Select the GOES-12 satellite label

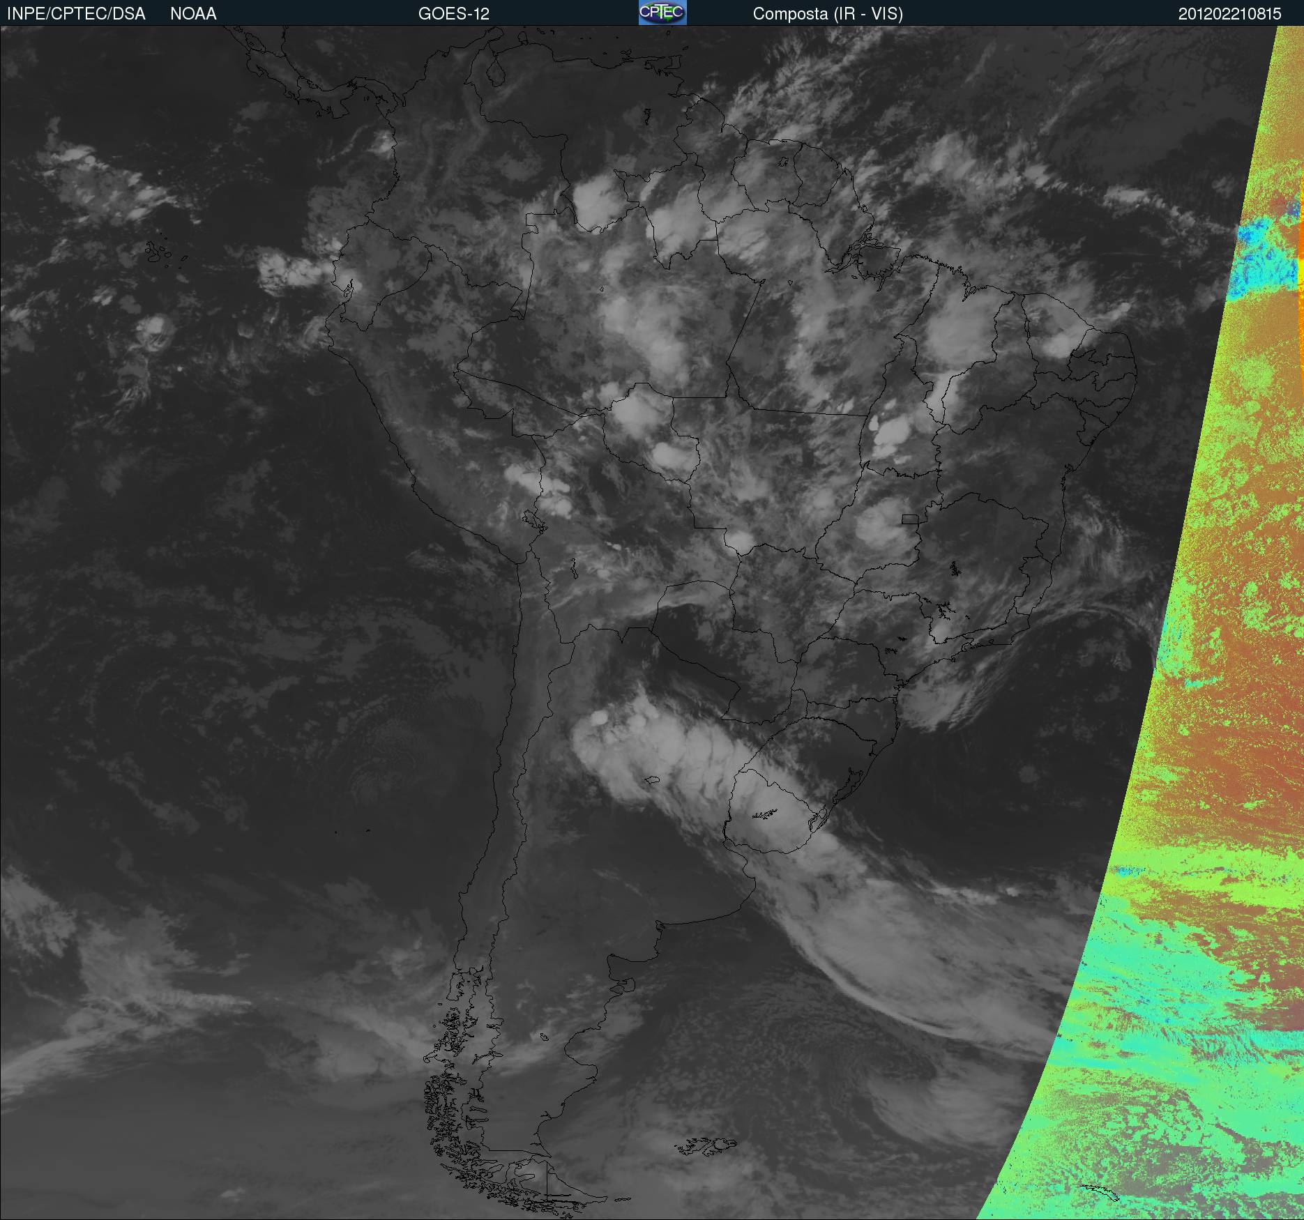pos(454,14)
